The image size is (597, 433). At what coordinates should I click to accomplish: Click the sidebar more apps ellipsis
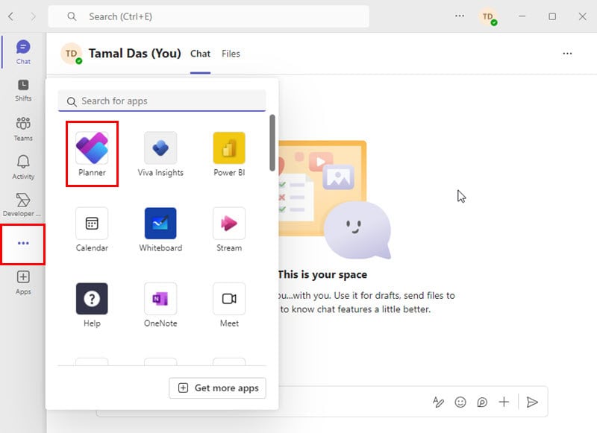click(23, 243)
